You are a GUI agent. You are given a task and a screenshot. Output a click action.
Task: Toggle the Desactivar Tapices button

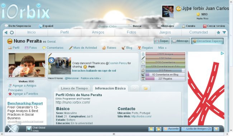208,41
